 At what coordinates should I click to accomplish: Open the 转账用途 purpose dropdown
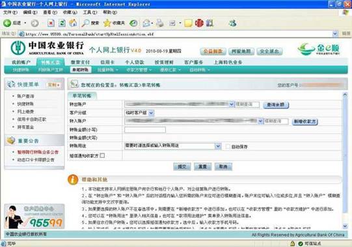218,146
